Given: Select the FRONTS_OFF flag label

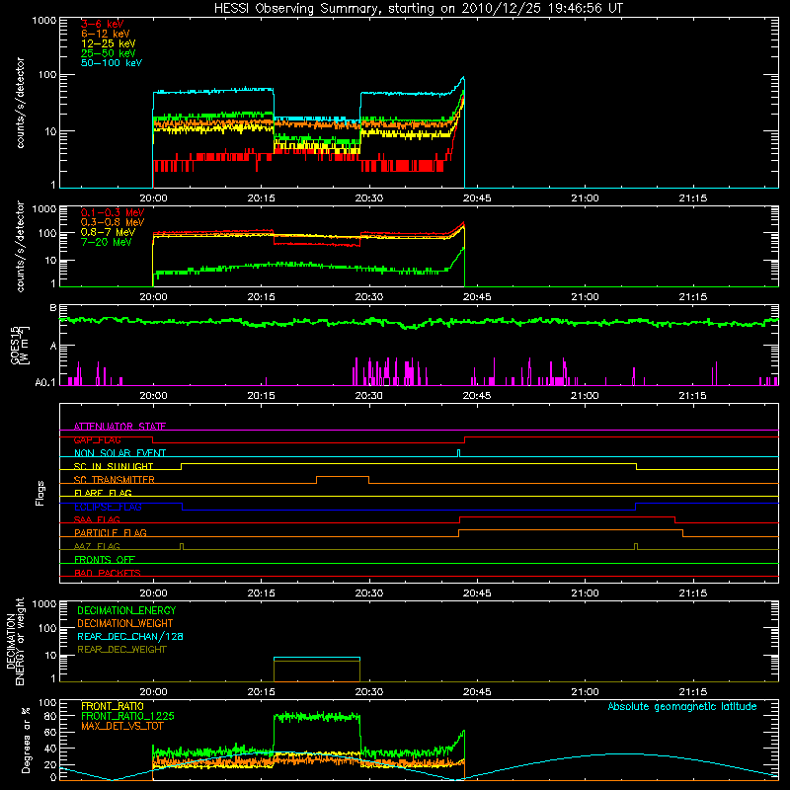Looking at the screenshot, I should (x=105, y=559).
